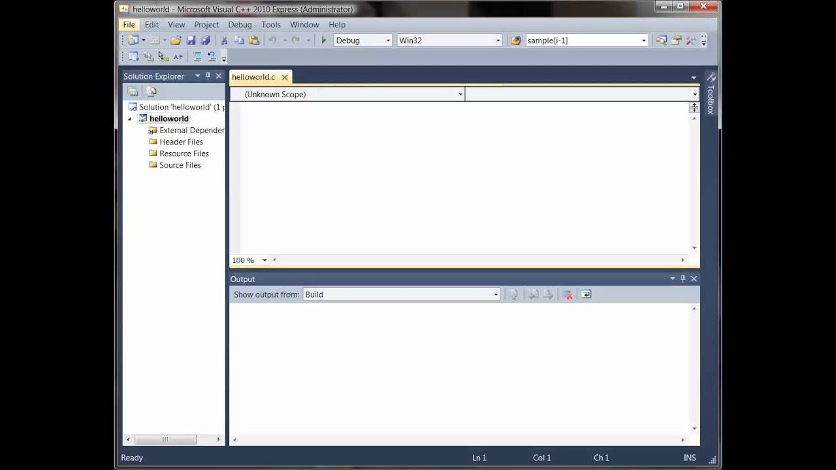Collapse the helloworld project node
The height and width of the screenshot is (470, 836).
click(130, 119)
